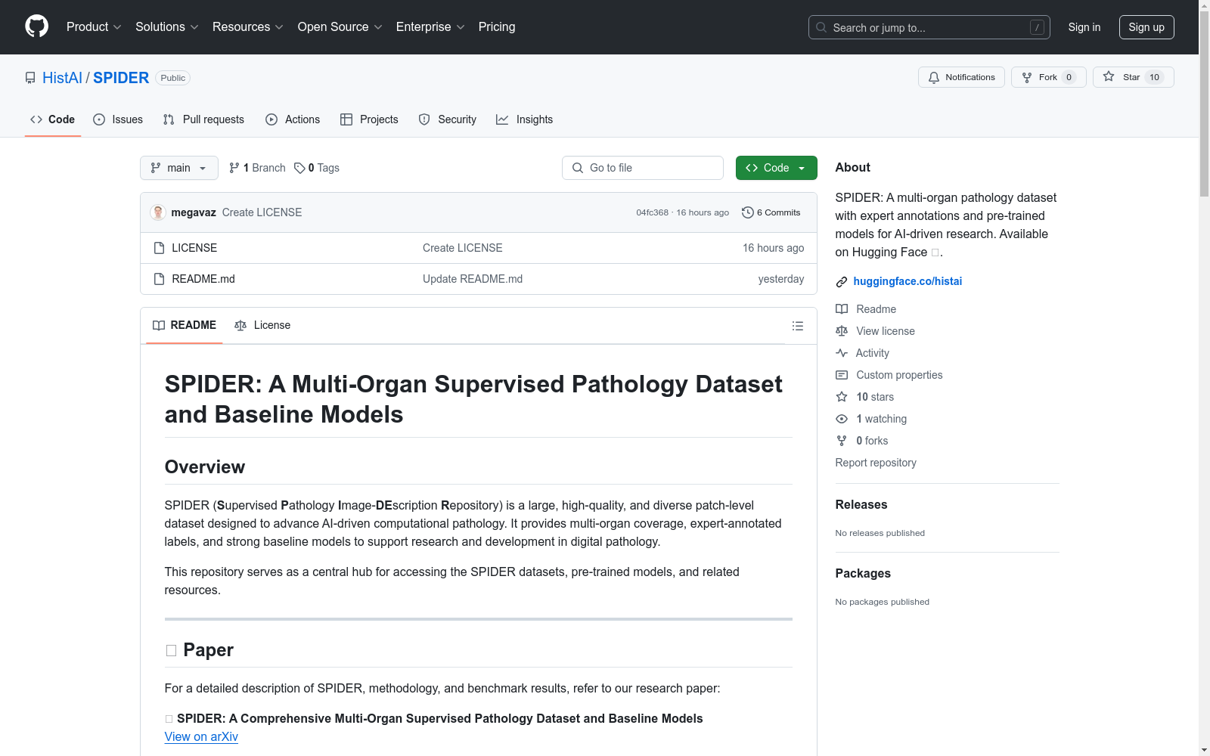Click the Update README.md commit message

point(473,279)
